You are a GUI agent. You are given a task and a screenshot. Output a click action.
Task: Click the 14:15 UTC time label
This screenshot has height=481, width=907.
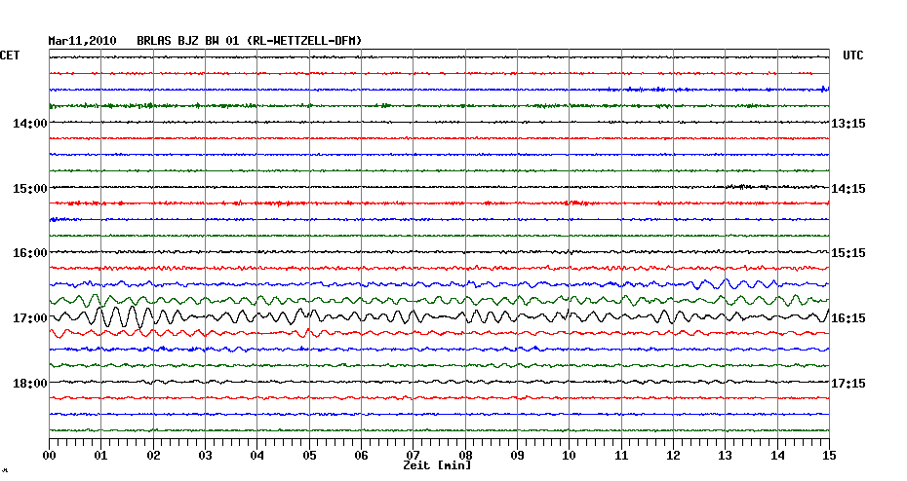848,188
